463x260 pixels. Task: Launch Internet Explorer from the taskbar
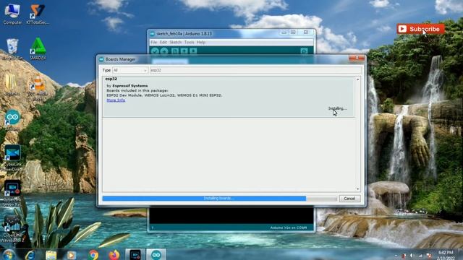click(30, 255)
